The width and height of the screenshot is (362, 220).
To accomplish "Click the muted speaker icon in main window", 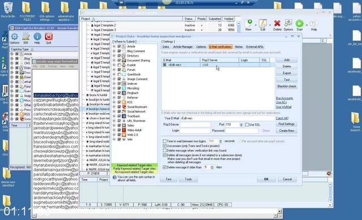I will (x=329, y=174).
